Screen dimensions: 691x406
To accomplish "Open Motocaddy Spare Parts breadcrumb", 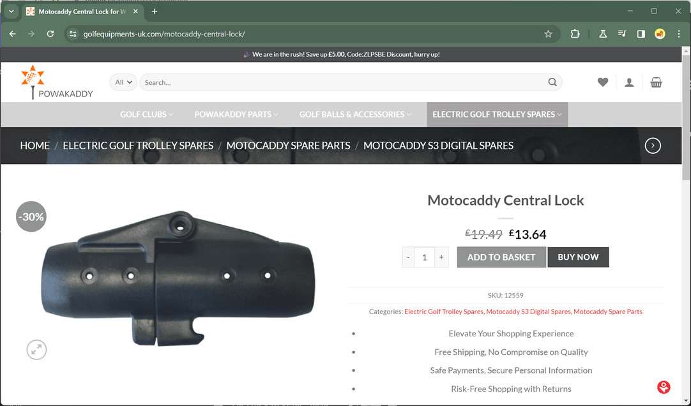I will pyautogui.click(x=288, y=146).
